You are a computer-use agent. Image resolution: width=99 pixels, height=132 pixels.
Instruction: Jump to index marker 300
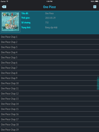(98, 83)
